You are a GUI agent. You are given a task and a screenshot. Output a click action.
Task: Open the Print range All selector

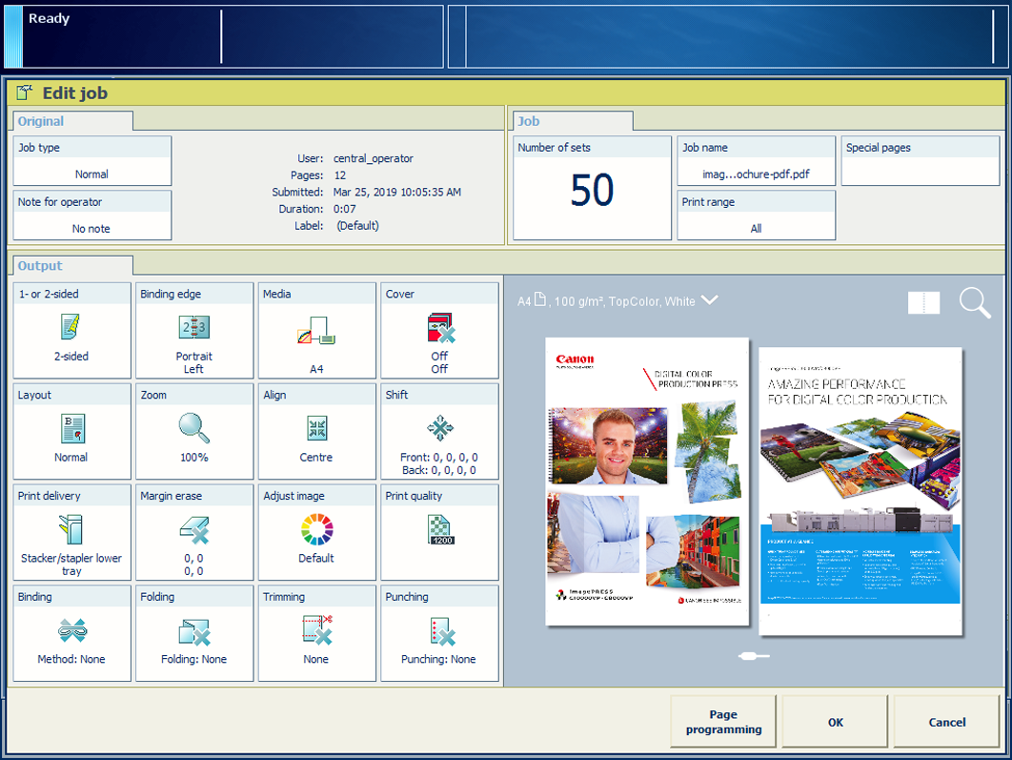pos(756,216)
